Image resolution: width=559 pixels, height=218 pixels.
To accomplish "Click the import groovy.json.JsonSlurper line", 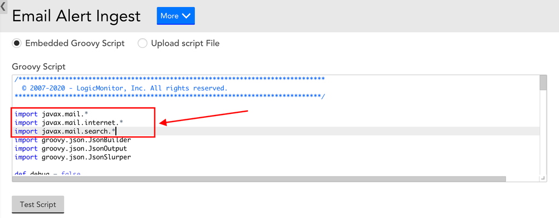I will tap(73, 157).
